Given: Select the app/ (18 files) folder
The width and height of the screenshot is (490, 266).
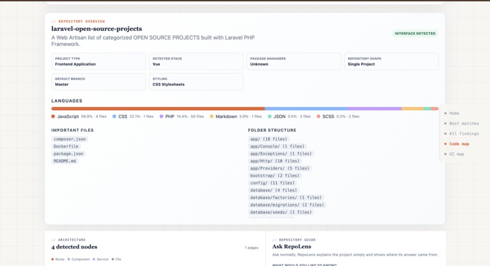Looking at the screenshot, I should [269, 139].
